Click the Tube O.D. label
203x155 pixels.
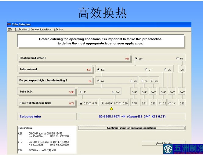26,92
